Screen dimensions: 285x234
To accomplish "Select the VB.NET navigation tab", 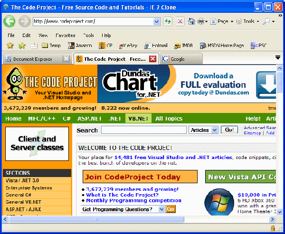I will (x=138, y=119).
